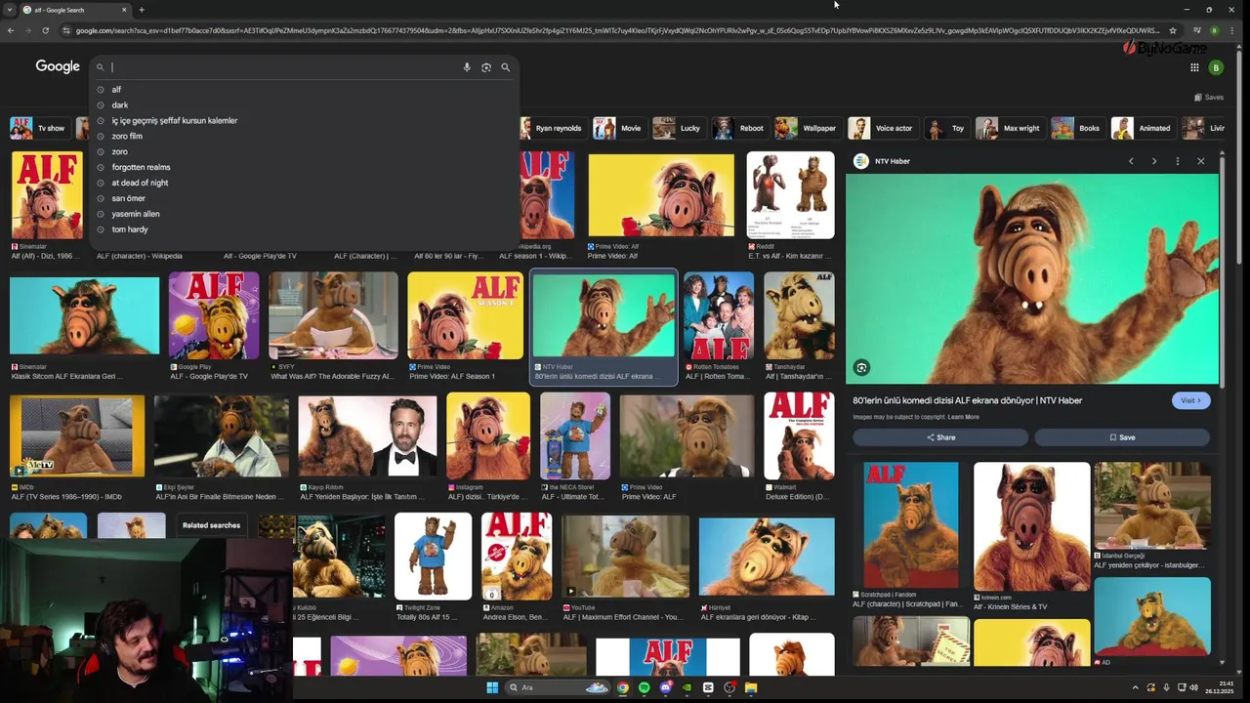The image size is (1250, 703).
Task: Click the Share button in preview panel
Action: 941,437
